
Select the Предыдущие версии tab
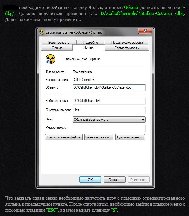click(127, 43)
